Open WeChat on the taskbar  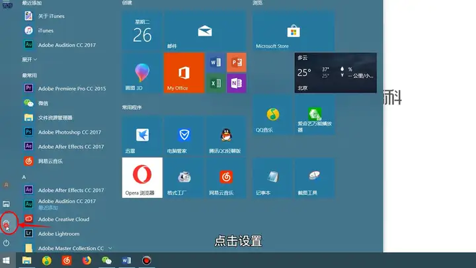coord(106,261)
